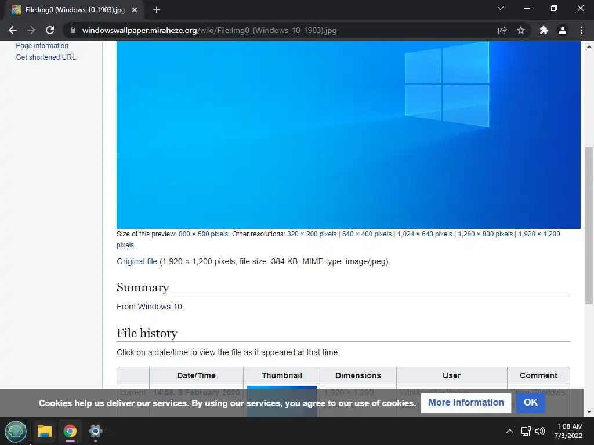Open clock showing 1:08 AM
This screenshot has height=445, width=594.
click(568, 431)
